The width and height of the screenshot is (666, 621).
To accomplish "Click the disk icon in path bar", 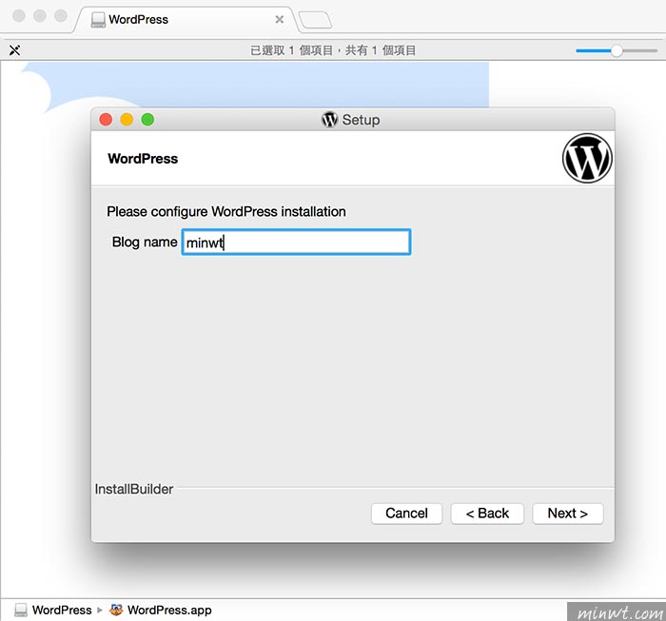I will (21, 610).
